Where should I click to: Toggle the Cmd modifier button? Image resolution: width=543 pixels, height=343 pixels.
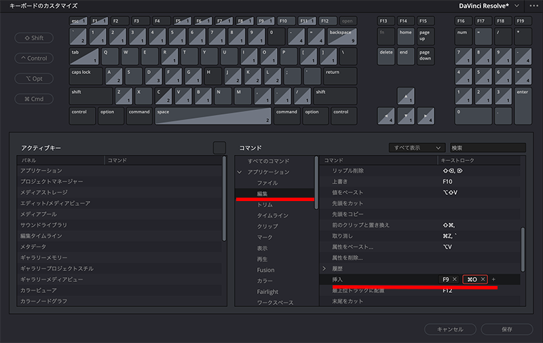point(34,99)
